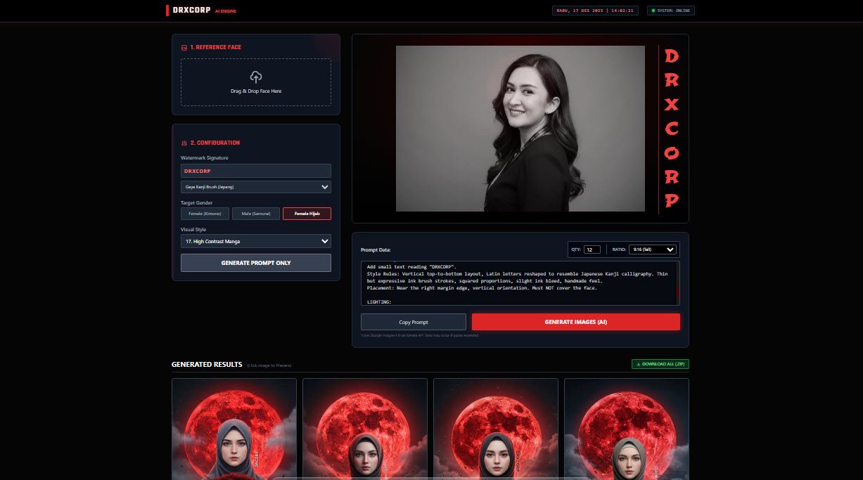Viewport: 863px width, 480px height.
Task: Click the Configuration sliders icon
Action: tap(184, 143)
